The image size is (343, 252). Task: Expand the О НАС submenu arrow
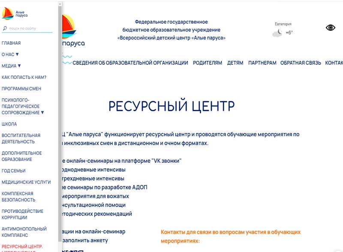tap(17, 54)
